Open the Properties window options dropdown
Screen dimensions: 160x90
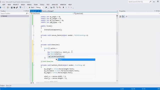click(x=155, y=11)
